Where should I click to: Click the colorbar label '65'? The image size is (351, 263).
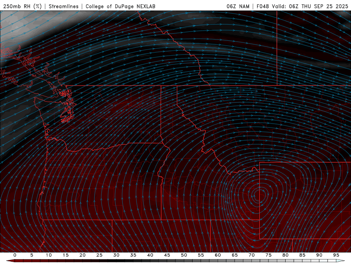[x=235, y=255]
